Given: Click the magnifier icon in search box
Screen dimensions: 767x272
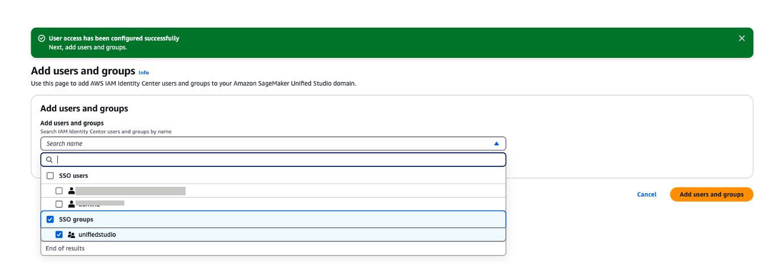Looking at the screenshot, I should point(49,160).
